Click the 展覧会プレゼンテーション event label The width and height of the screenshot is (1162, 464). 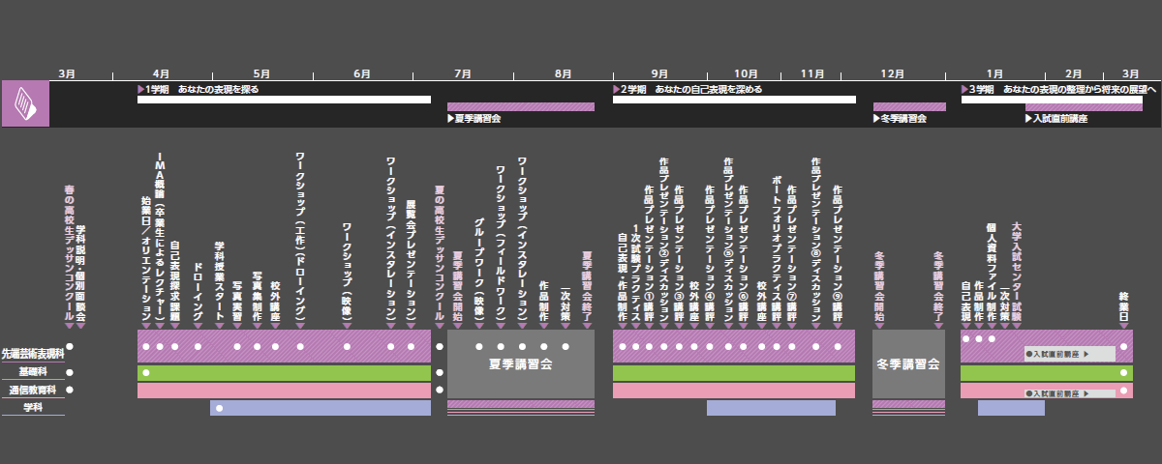tap(411, 260)
